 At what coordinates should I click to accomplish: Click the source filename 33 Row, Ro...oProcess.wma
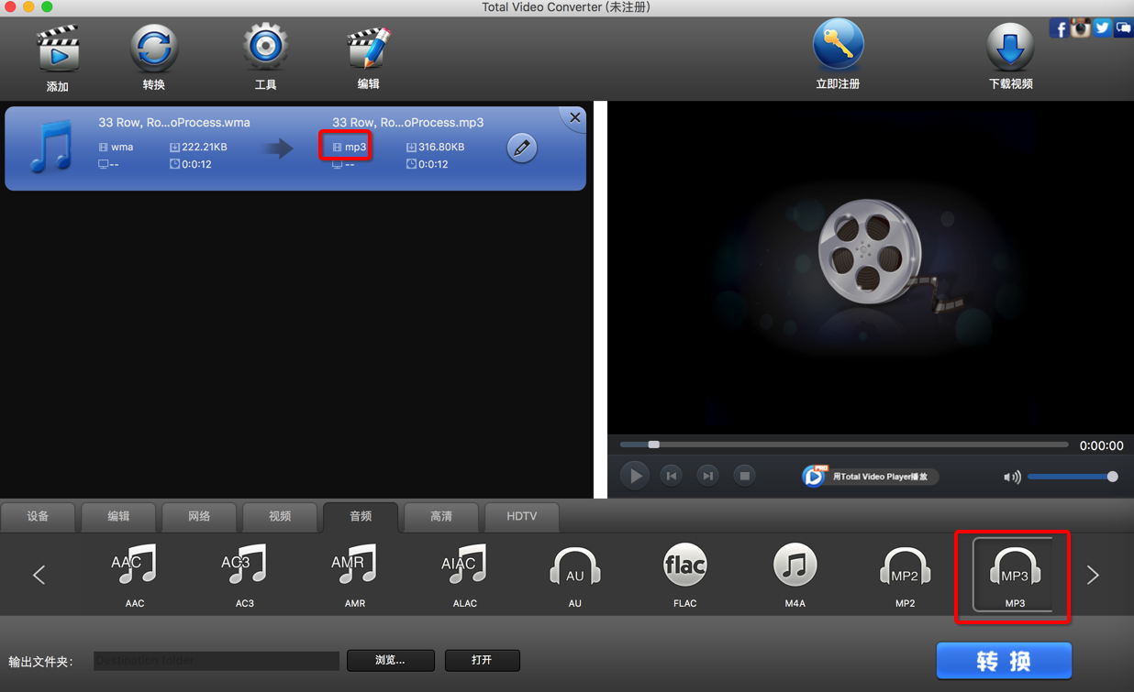pyautogui.click(x=174, y=122)
